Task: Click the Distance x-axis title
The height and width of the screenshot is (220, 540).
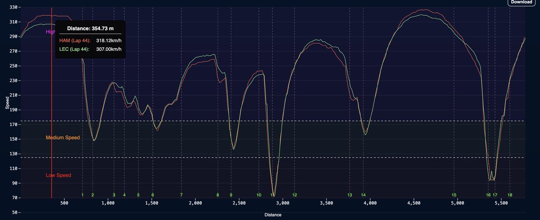Action: pyautogui.click(x=273, y=215)
